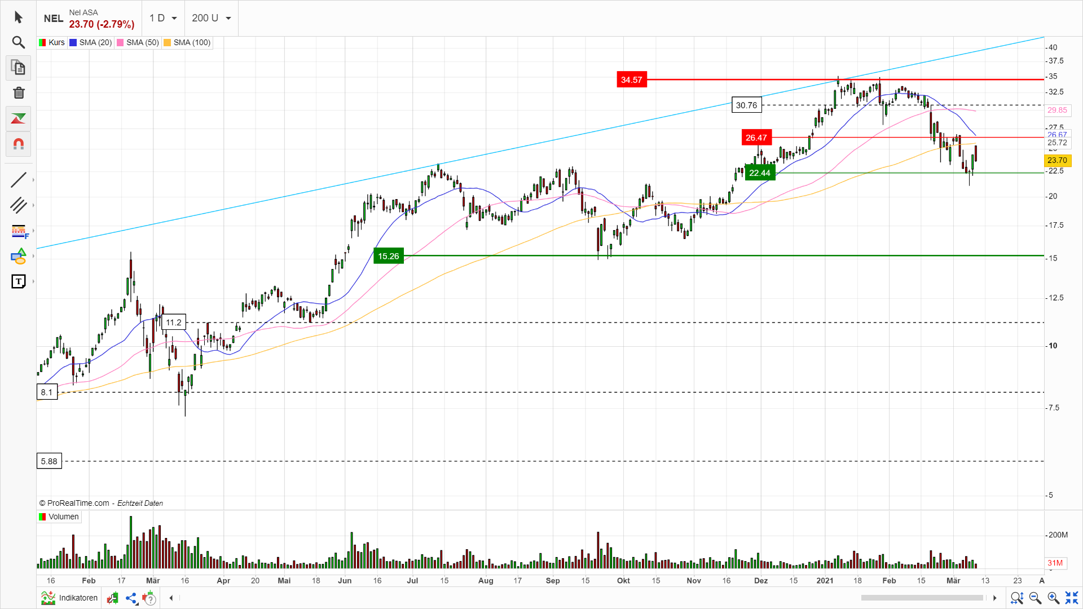Toggle the red-green chart mode button
The width and height of the screenshot is (1083, 609).
(18, 118)
